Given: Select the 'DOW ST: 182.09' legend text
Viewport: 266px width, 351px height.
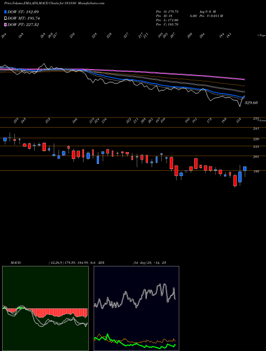Looking at the screenshot, I should 23,12.
